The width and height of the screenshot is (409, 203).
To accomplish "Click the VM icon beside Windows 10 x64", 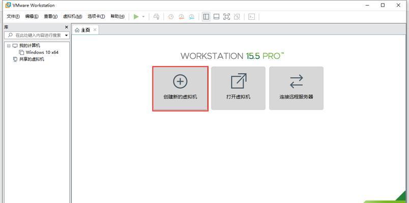I will tap(21, 52).
